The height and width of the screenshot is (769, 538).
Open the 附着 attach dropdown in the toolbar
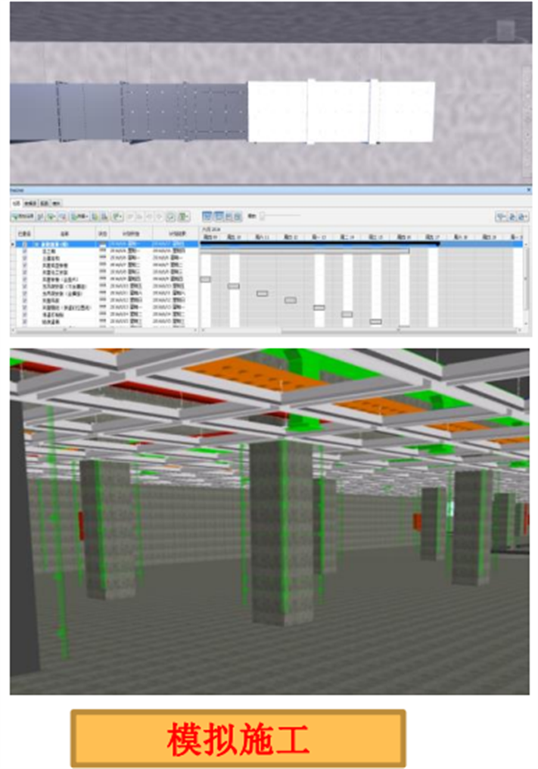click(79, 216)
